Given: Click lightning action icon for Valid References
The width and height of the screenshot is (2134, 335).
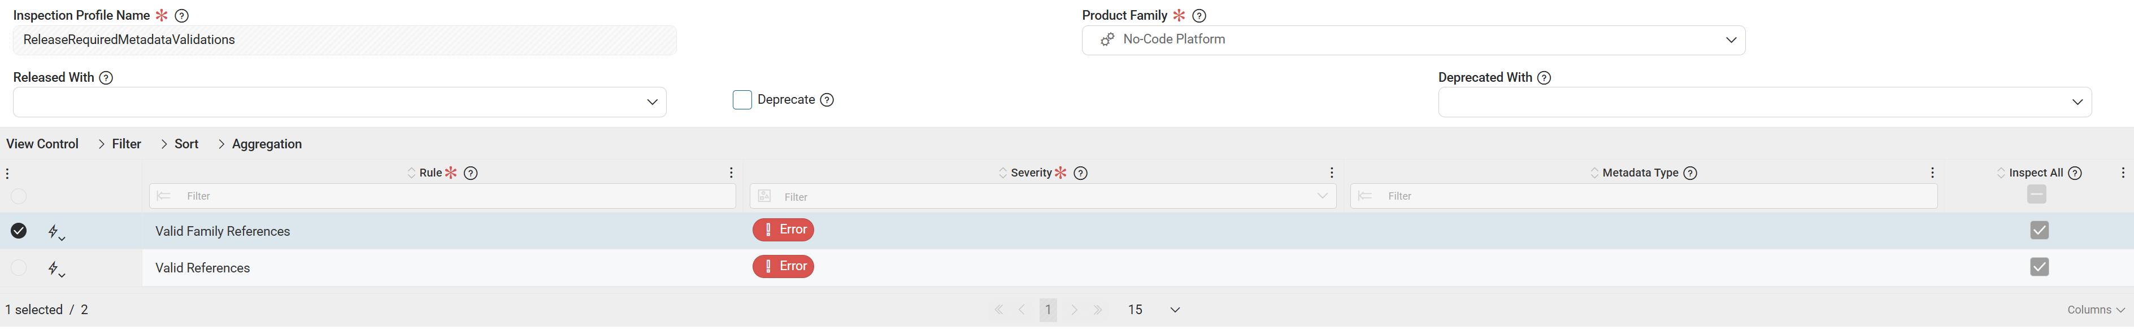Looking at the screenshot, I should [55, 268].
